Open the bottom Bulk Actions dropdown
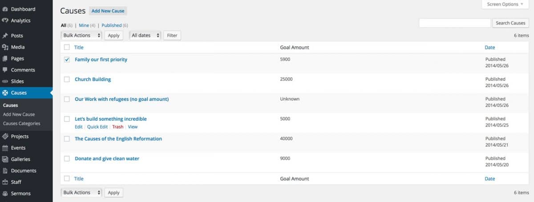 tap(81, 193)
